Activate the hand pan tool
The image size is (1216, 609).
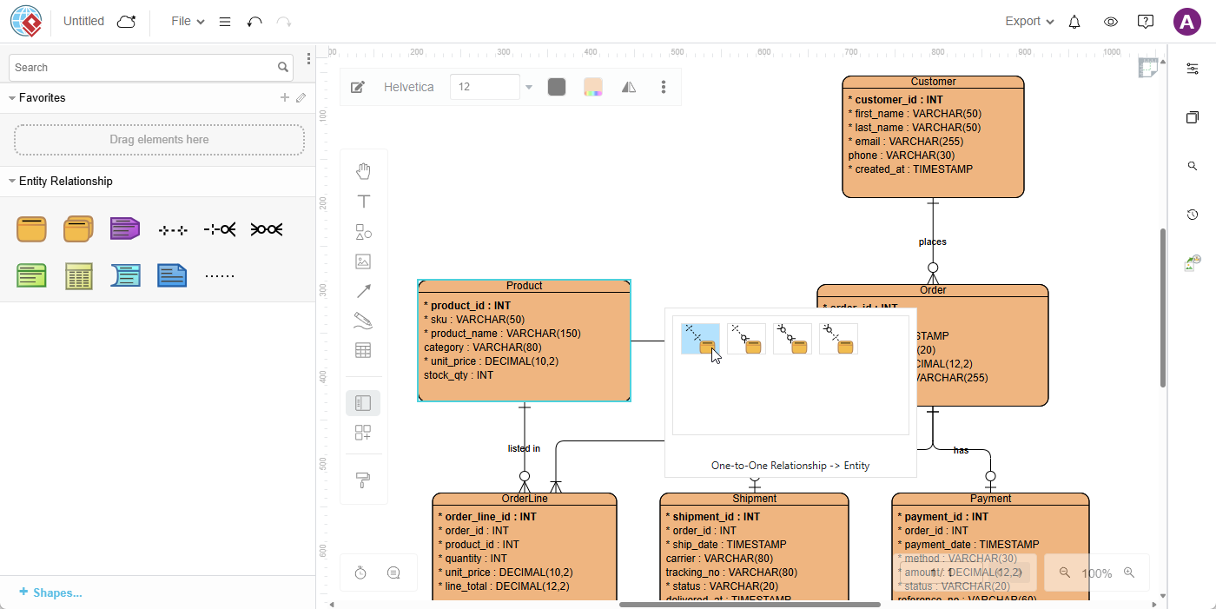click(363, 171)
